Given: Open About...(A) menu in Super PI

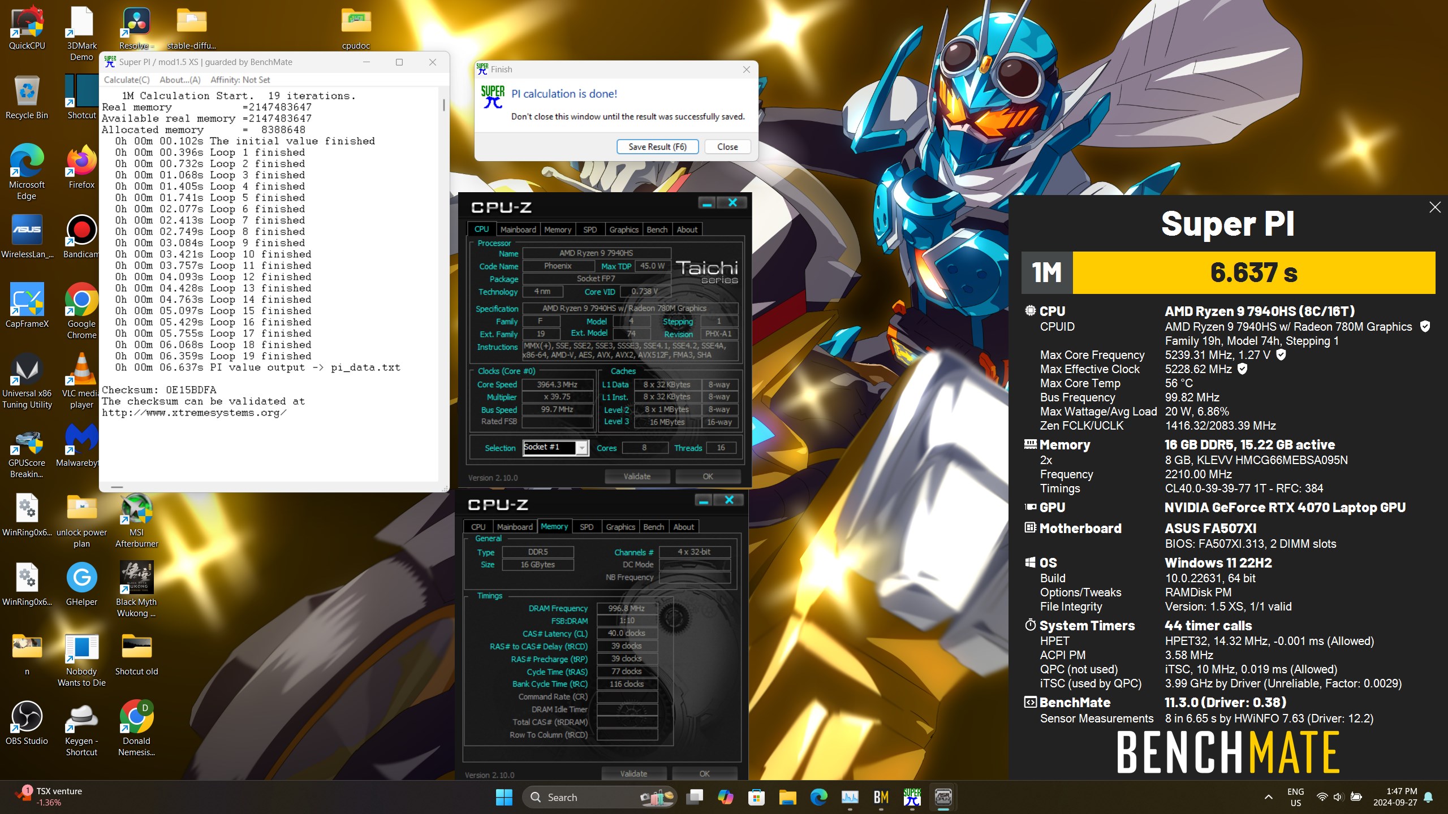Looking at the screenshot, I should [x=180, y=80].
